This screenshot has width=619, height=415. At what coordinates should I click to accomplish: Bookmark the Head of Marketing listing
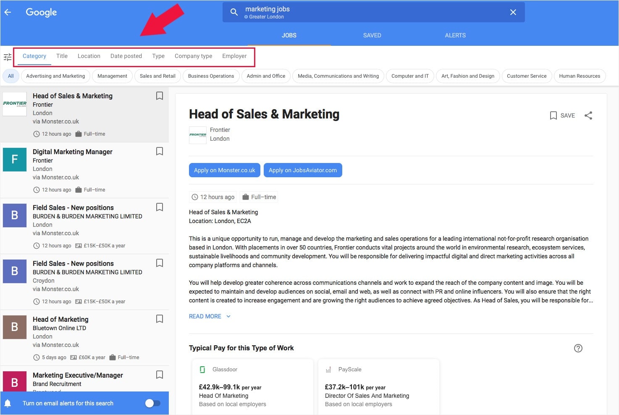click(160, 319)
